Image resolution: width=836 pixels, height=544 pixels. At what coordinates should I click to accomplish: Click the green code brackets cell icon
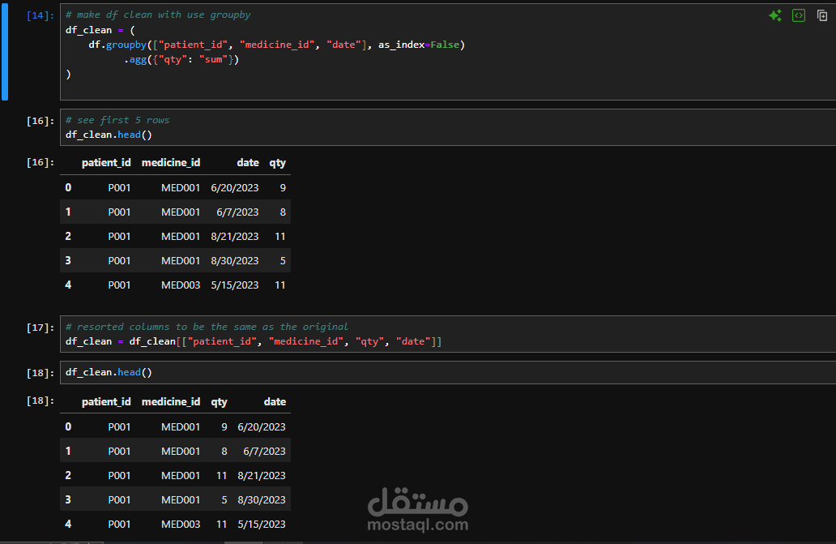799,15
